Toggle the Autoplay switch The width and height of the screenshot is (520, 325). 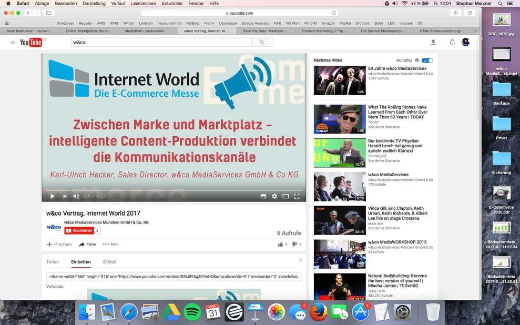(427, 60)
